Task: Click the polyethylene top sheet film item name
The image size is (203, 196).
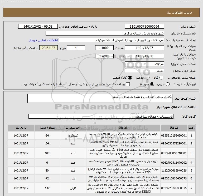Action: (x=123, y=136)
